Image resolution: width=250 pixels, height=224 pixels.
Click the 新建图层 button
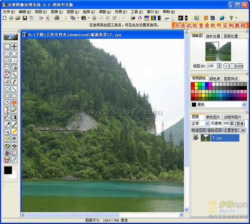click(x=199, y=130)
